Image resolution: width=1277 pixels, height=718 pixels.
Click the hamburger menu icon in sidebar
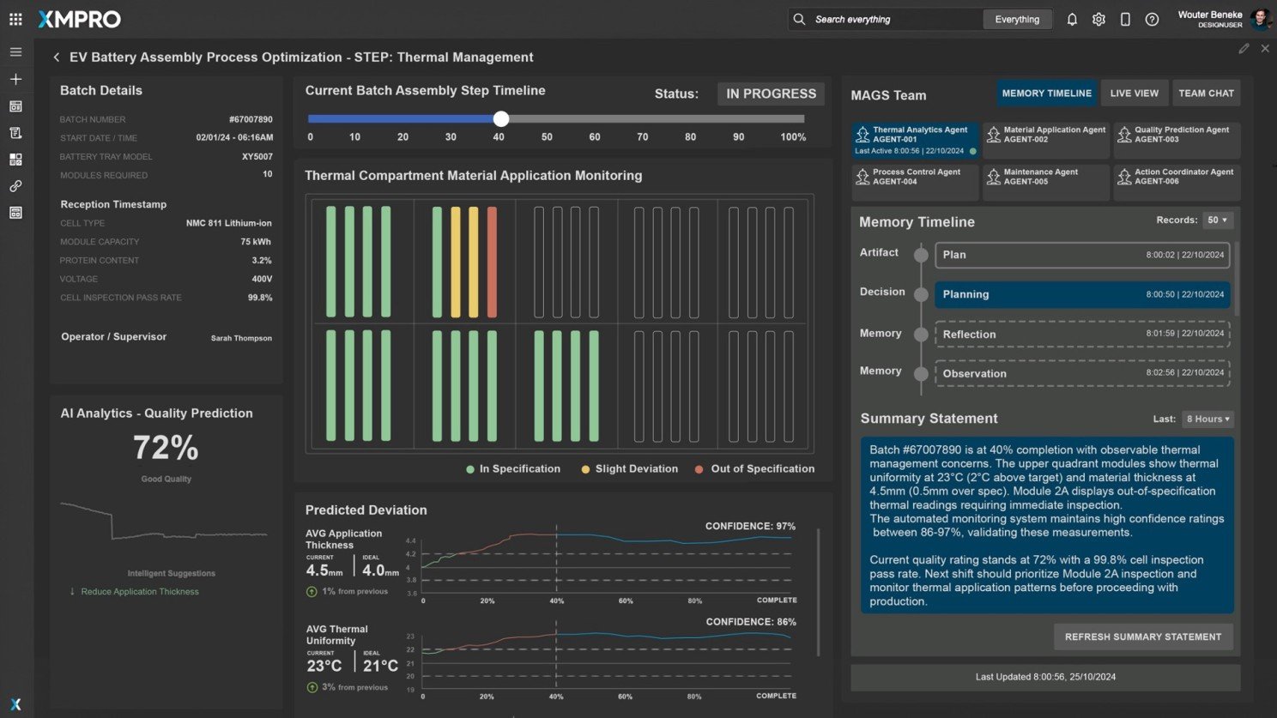[x=15, y=52]
